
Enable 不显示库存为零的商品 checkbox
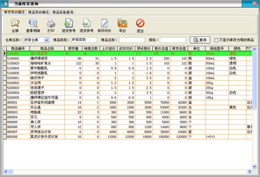click(216, 40)
